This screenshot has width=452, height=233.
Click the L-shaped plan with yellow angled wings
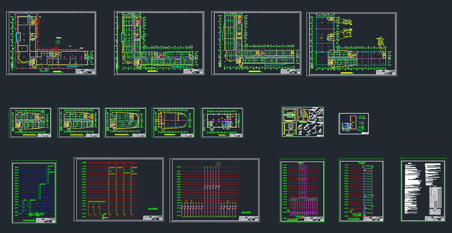[x=351, y=44]
